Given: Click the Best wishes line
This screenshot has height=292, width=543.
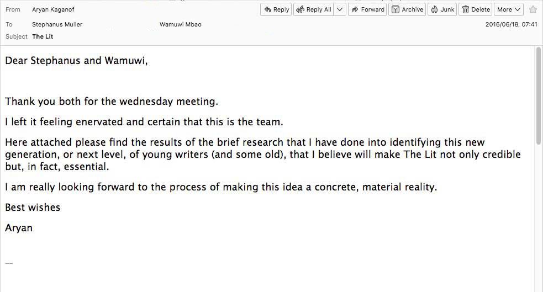Looking at the screenshot, I should click(33, 208).
